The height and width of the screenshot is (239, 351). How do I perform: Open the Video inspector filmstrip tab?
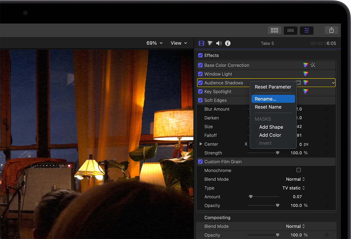click(201, 43)
